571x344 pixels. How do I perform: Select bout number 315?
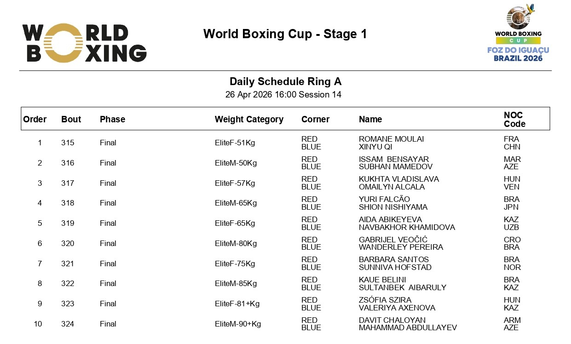click(68, 143)
